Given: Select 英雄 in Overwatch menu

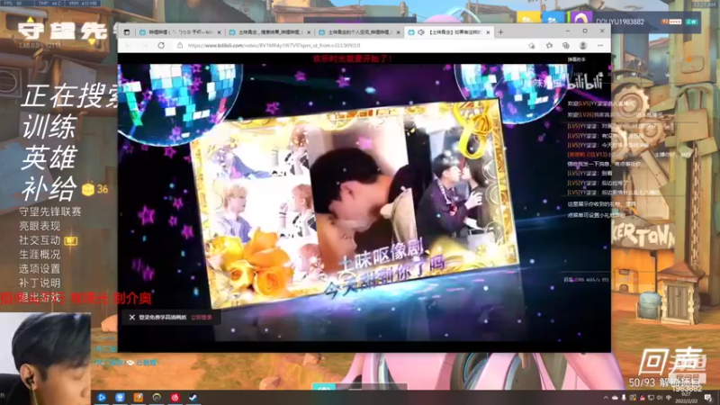Looking at the screenshot, I should coord(49,157).
